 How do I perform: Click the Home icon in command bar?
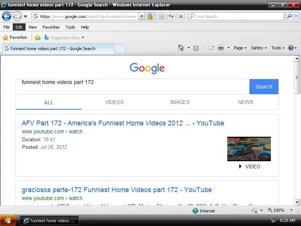point(181,48)
